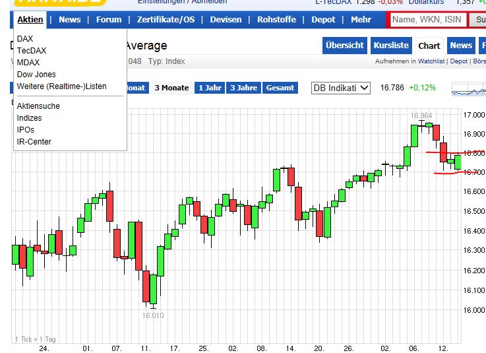This screenshot has width=486, height=353.
Task: Open the Forum menu
Action: (109, 20)
